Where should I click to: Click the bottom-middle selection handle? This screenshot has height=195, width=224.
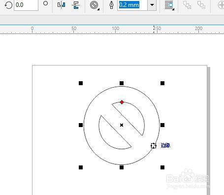coord(122,167)
